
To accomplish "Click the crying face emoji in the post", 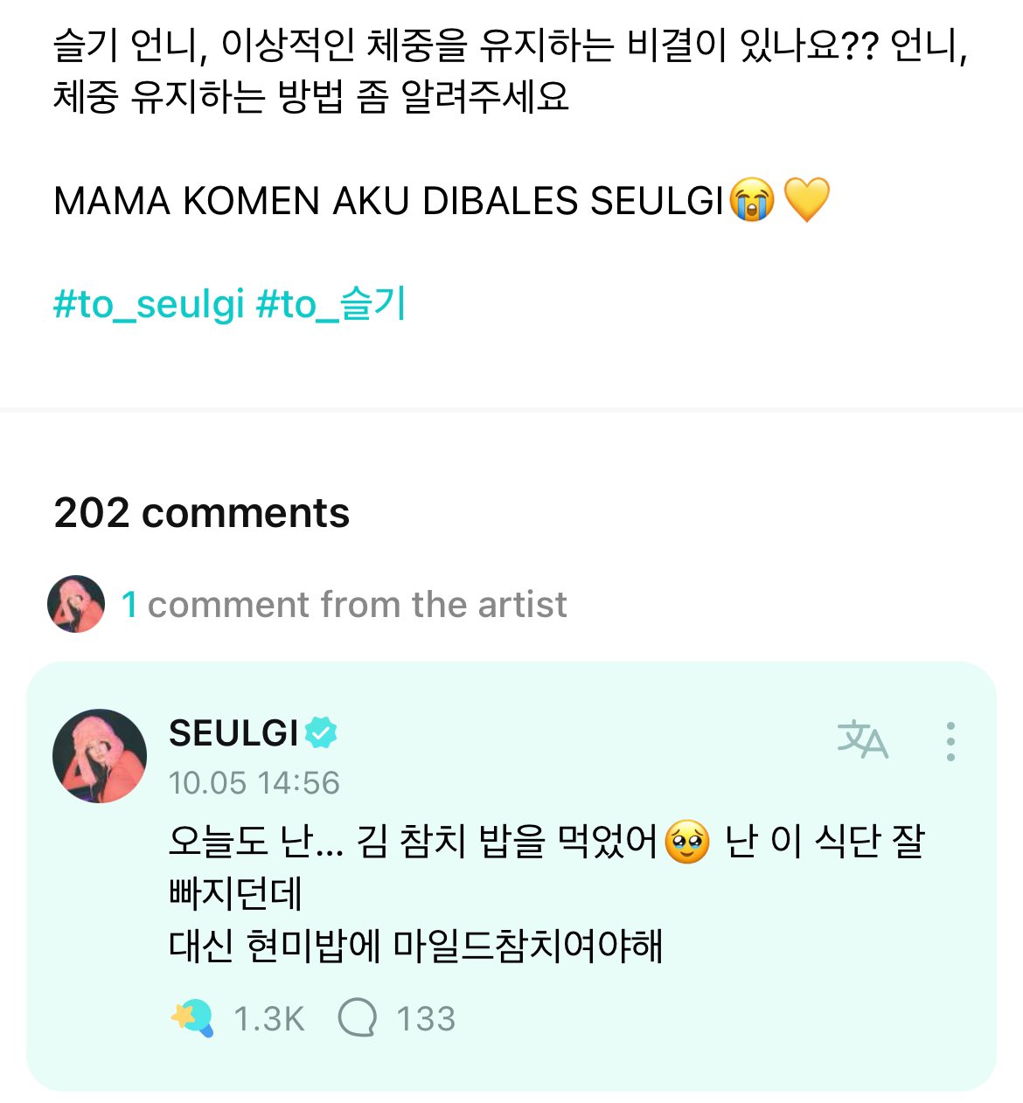I will pyautogui.click(x=752, y=200).
